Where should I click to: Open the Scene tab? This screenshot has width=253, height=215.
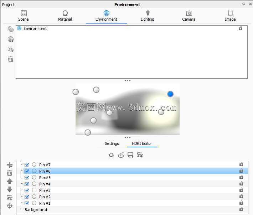pyautogui.click(x=24, y=16)
